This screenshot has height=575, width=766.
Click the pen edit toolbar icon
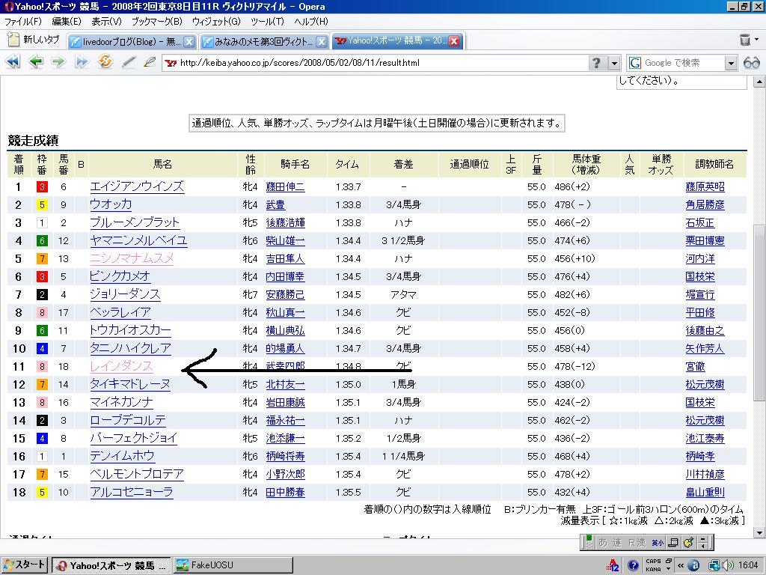tap(150, 62)
